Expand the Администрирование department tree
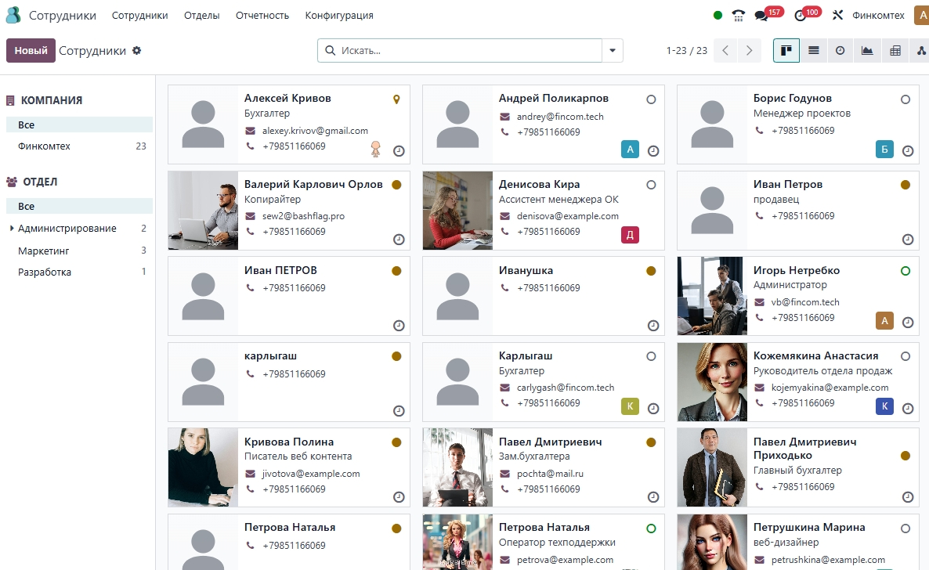The image size is (929, 570). (x=12, y=229)
